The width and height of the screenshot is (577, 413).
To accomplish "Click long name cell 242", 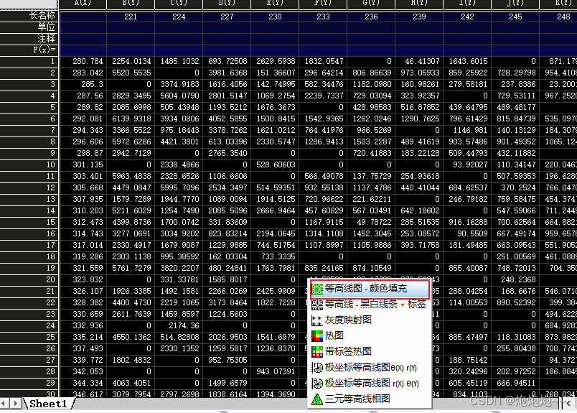I will click(467, 17).
